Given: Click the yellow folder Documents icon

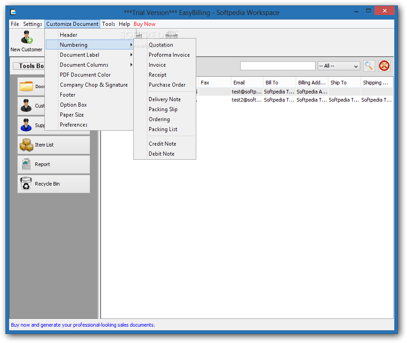Looking at the screenshot, I should pyautogui.click(x=26, y=86).
